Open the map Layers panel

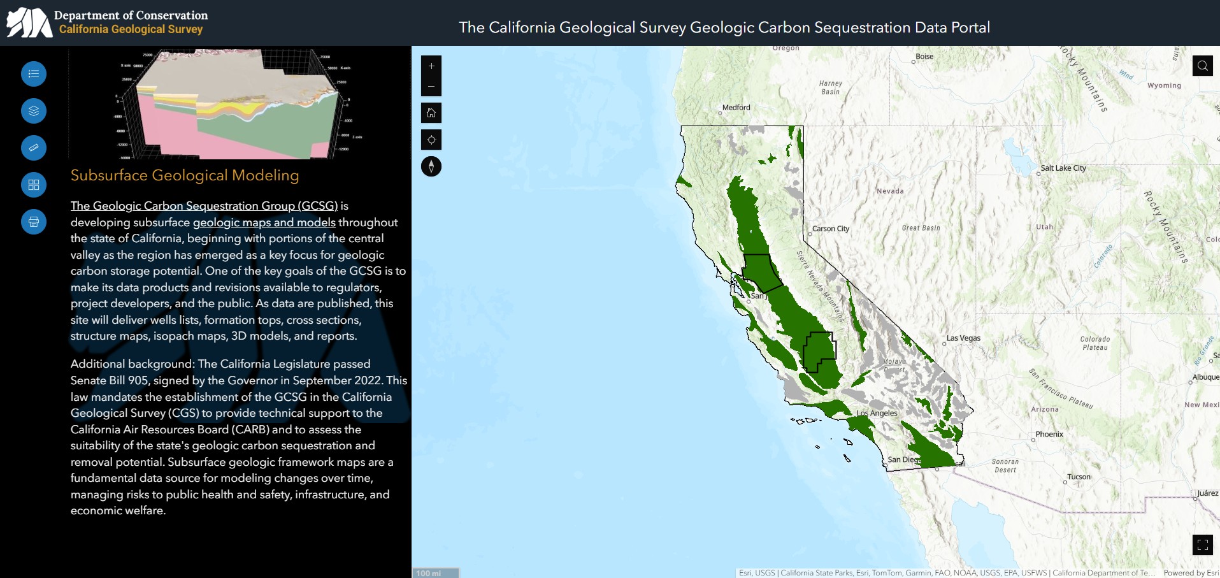click(34, 111)
